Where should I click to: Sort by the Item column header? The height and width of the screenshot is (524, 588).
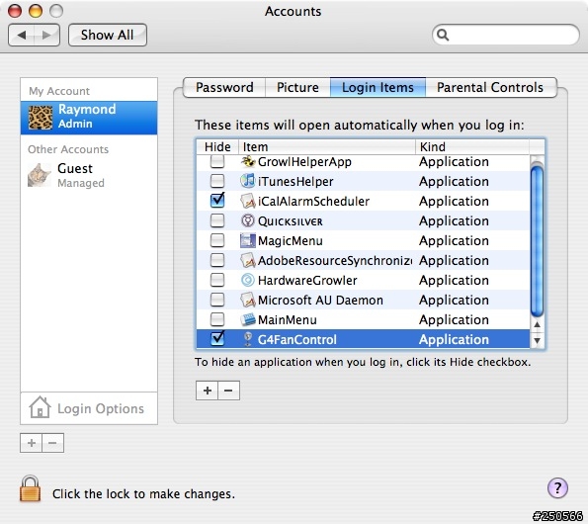pos(327,146)
